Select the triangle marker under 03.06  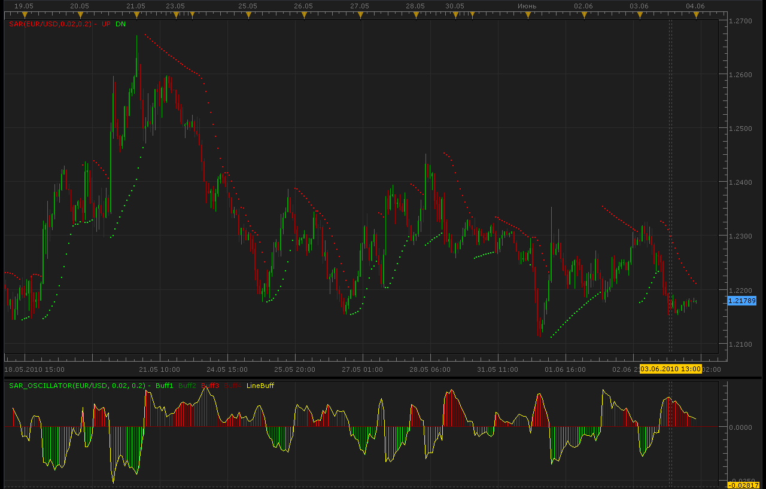(639, 14)
